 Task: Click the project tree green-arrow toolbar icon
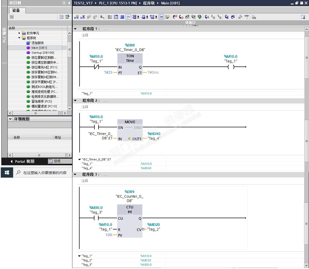click(x=67, y=17)
